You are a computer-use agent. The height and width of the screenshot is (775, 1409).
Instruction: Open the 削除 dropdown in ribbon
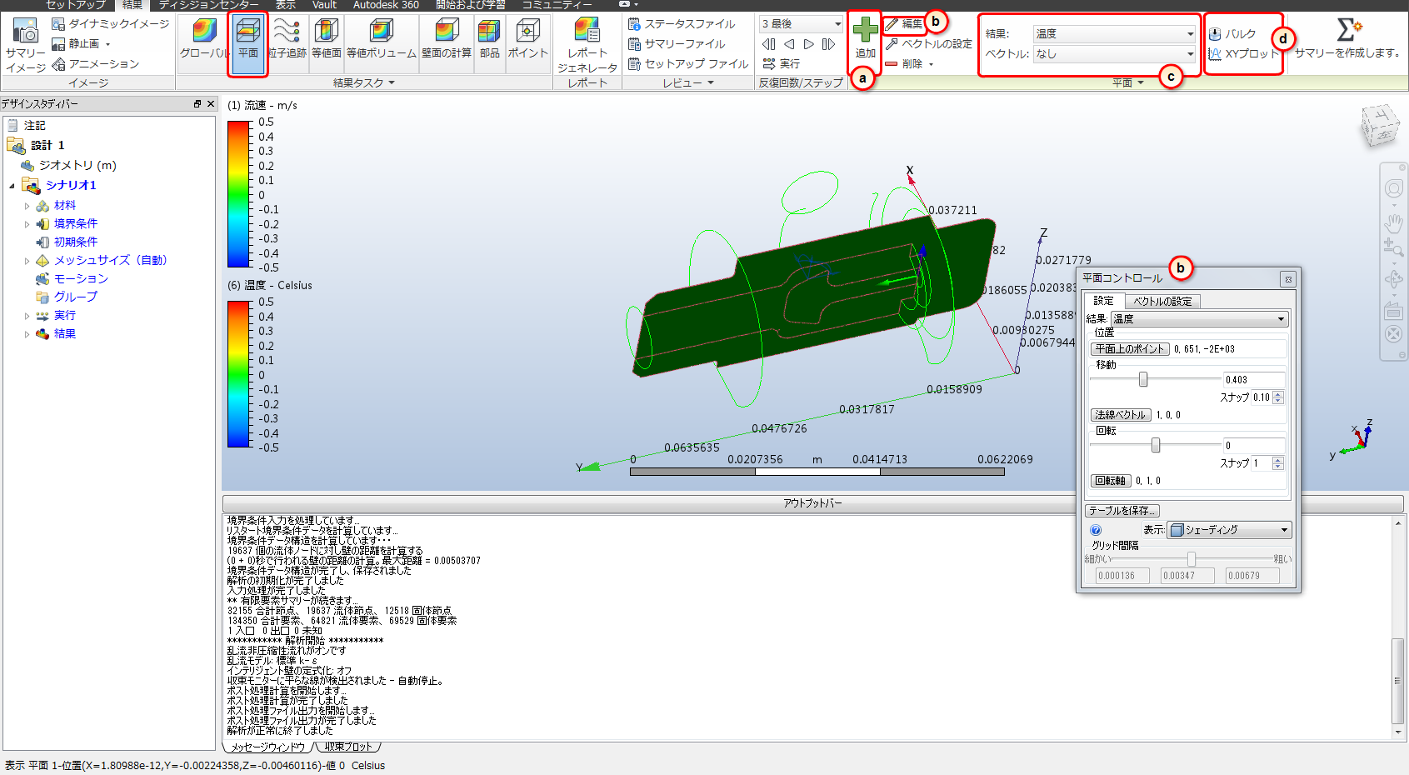tap(931, 64)
